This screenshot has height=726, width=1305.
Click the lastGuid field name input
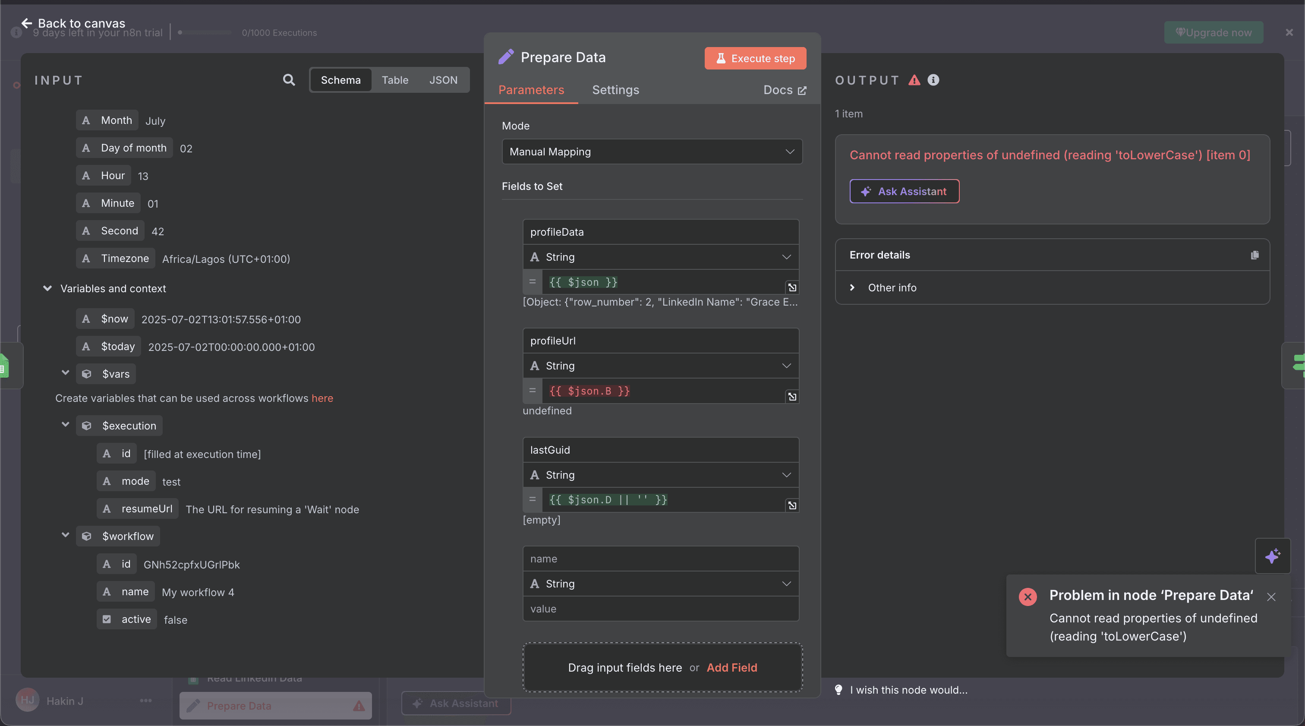661,450
